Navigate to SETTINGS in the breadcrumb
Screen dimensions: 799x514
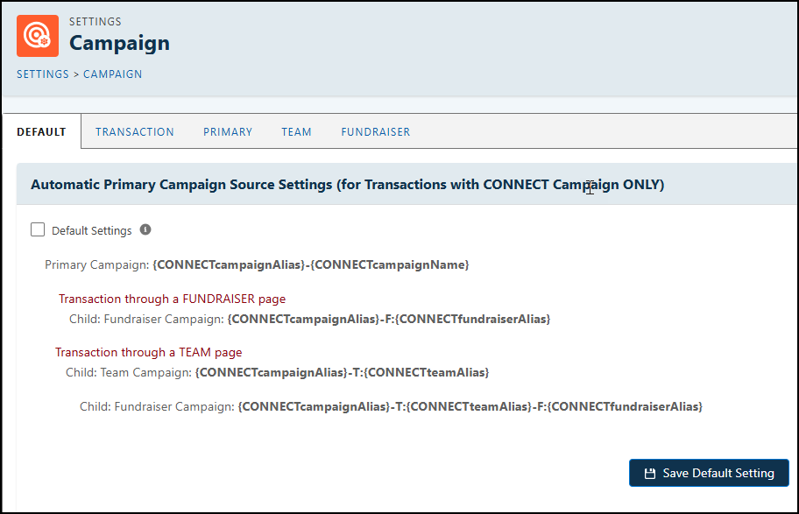42,74
